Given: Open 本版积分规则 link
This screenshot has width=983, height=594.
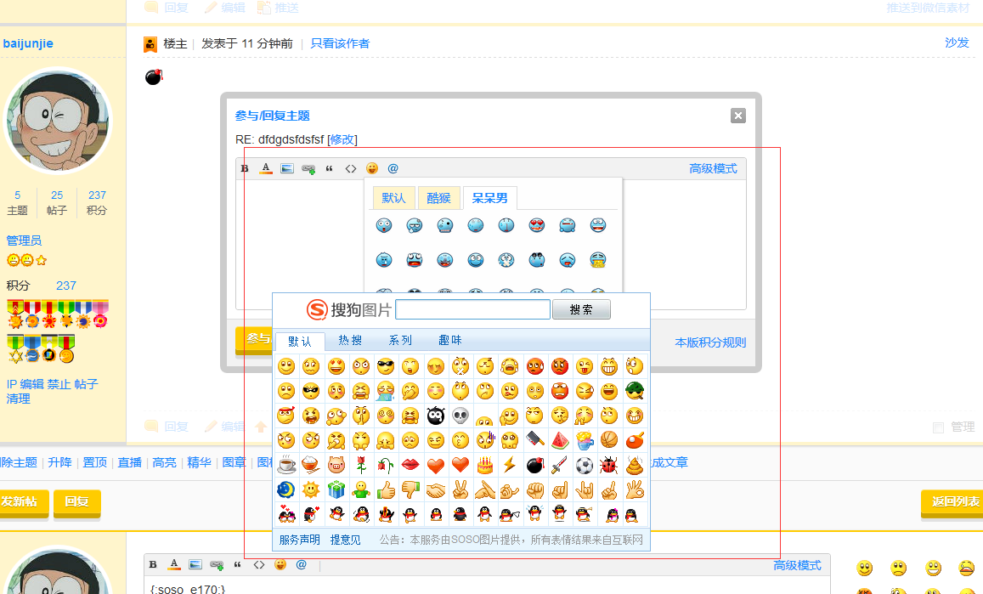Looking at the screenshot, I should click(710, 342).
